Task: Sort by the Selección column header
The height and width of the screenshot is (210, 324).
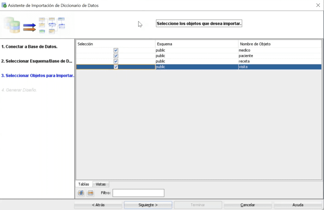Action: coord(115,44)
